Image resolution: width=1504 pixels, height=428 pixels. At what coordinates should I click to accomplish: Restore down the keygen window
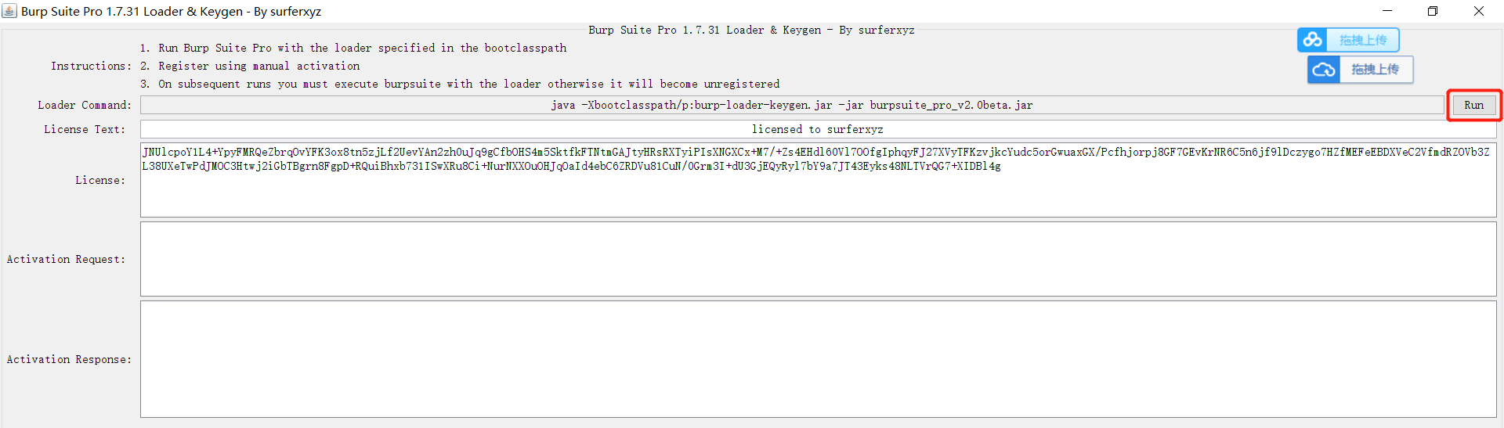tap(1433, 11)
